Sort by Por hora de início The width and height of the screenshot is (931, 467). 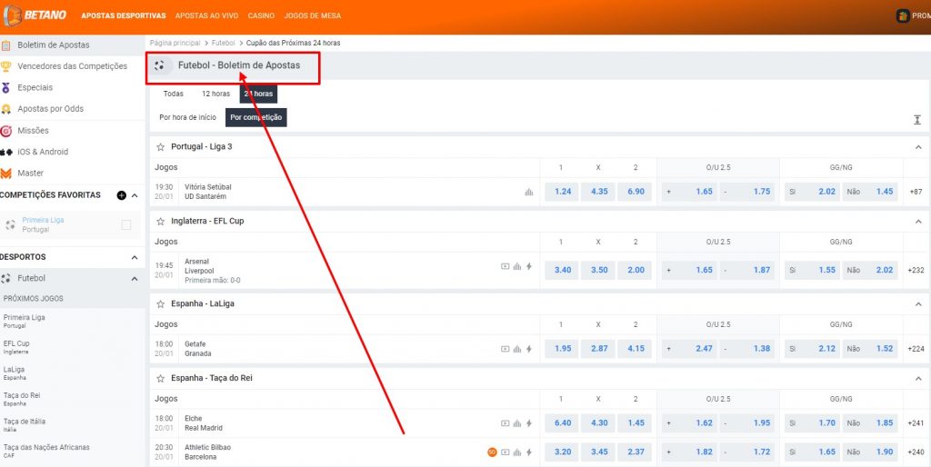click(x=187, y=117)
